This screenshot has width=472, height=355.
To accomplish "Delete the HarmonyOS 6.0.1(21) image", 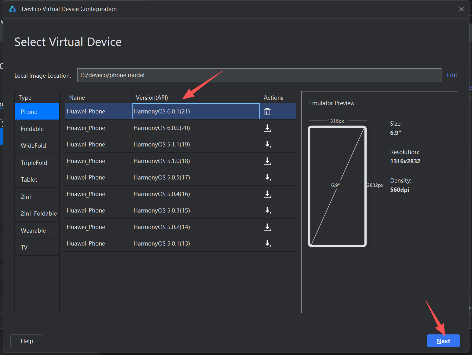I will 267,112.
